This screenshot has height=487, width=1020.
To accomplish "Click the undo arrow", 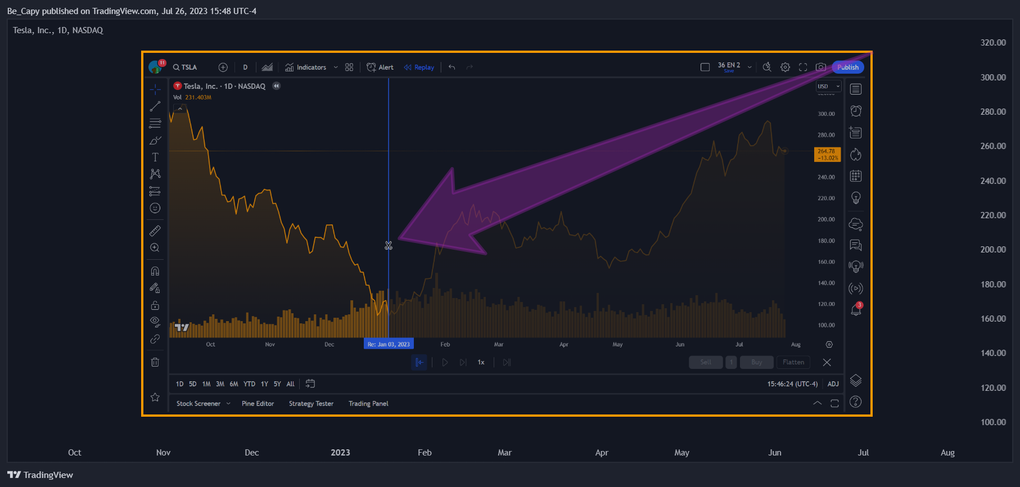I will (x=452, y=67).
